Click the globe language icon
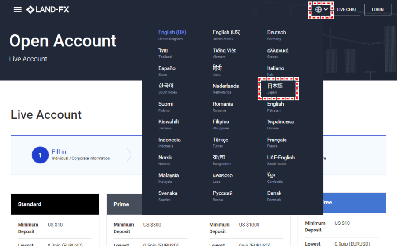This screenshot has height=246, width=397. coord(318,10)
